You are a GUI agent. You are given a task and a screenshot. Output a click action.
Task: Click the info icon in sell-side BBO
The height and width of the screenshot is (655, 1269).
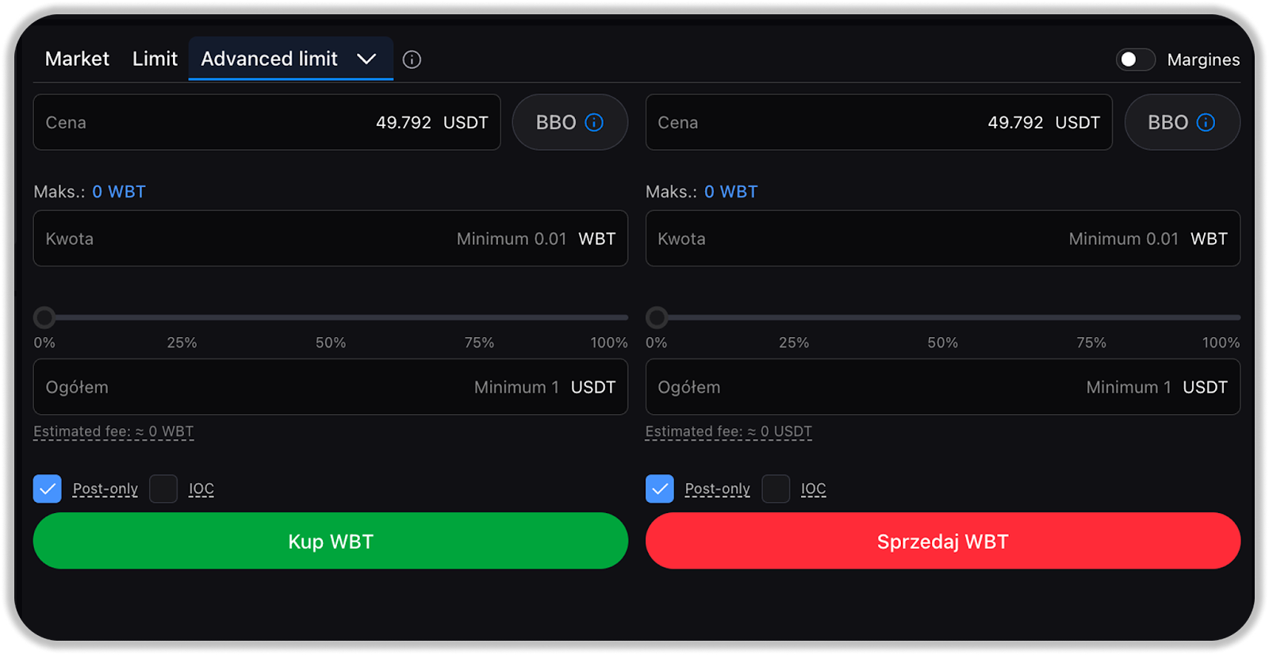click(1206, 122)
